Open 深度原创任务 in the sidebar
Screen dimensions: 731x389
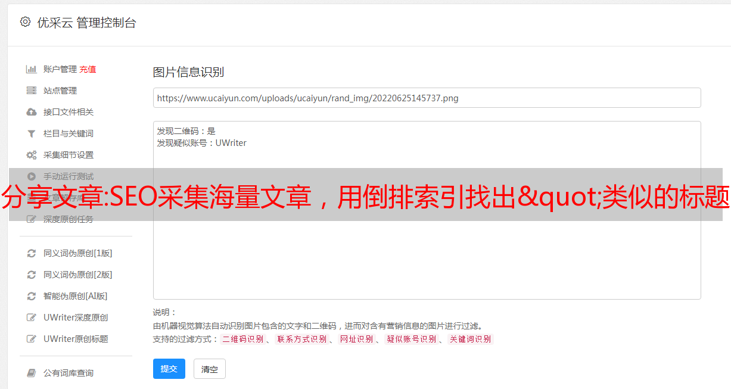(69, 219)
